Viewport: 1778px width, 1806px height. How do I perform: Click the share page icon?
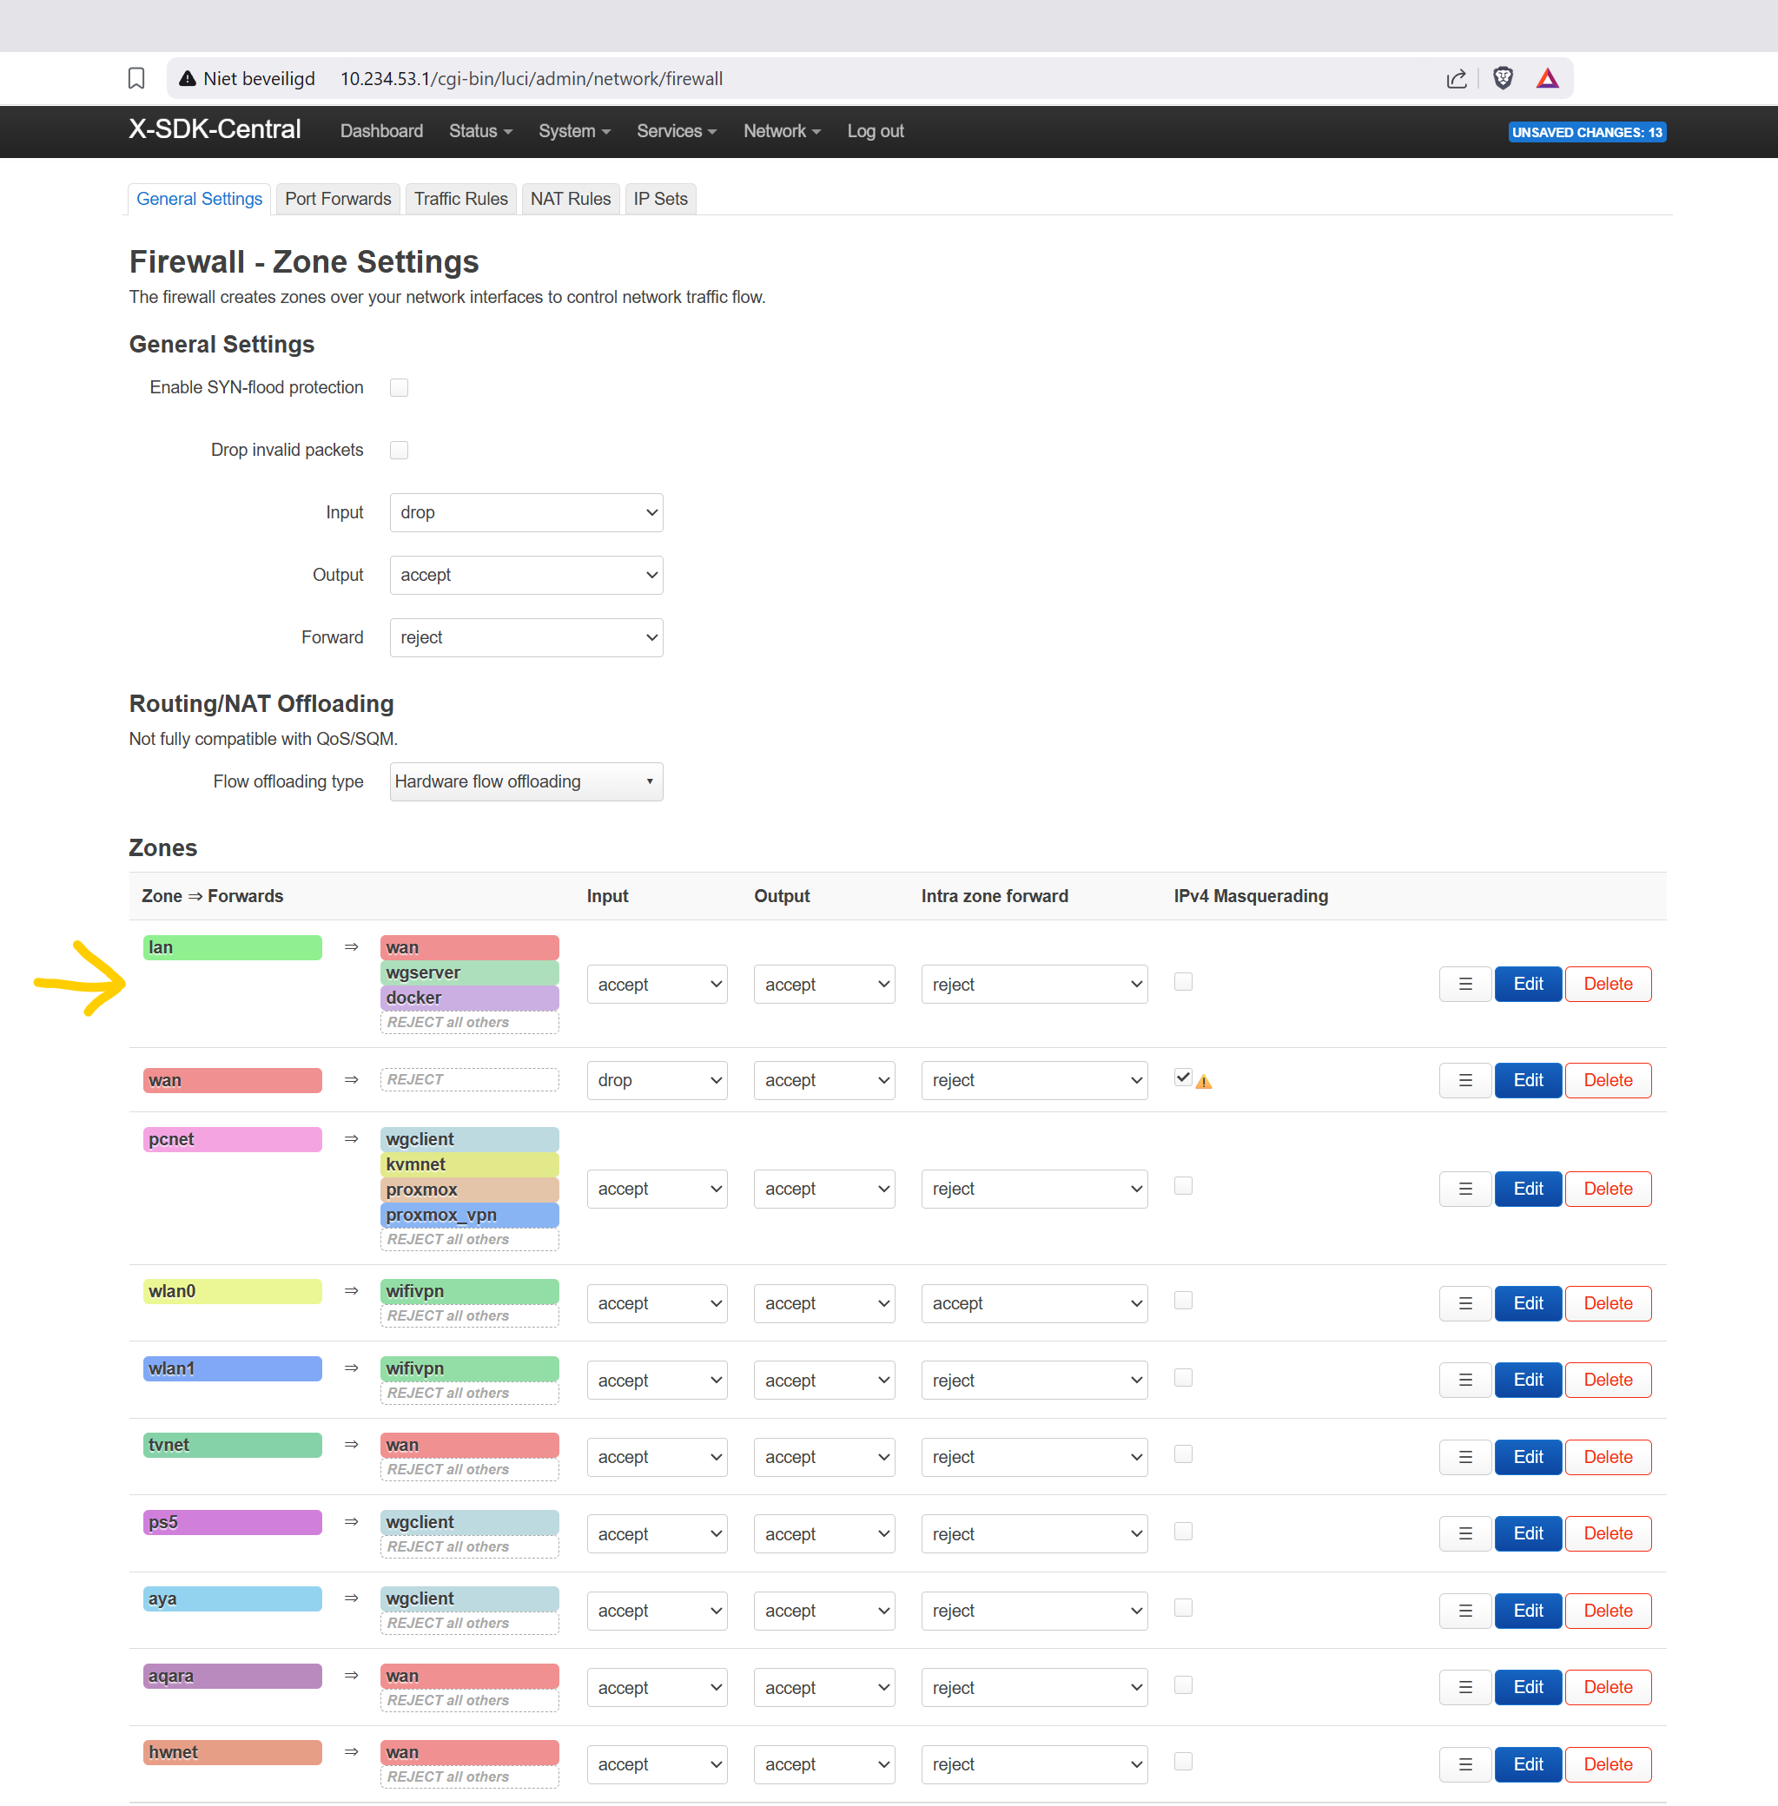click(1456, 78)
